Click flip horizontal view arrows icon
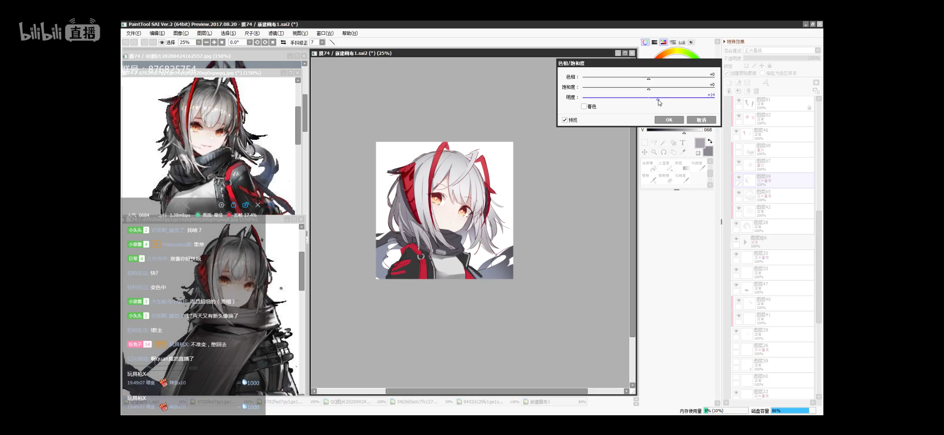This screenshot has height=435, width=944. coord(283,42)
